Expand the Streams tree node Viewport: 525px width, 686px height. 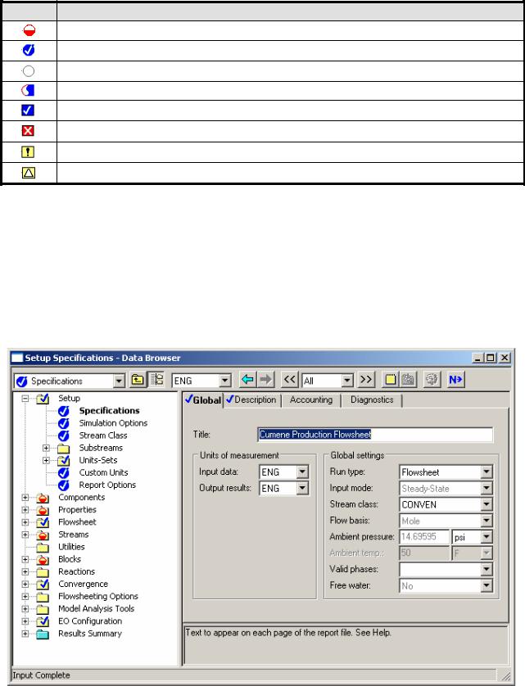pyautogui.click(x=25, y=535)
